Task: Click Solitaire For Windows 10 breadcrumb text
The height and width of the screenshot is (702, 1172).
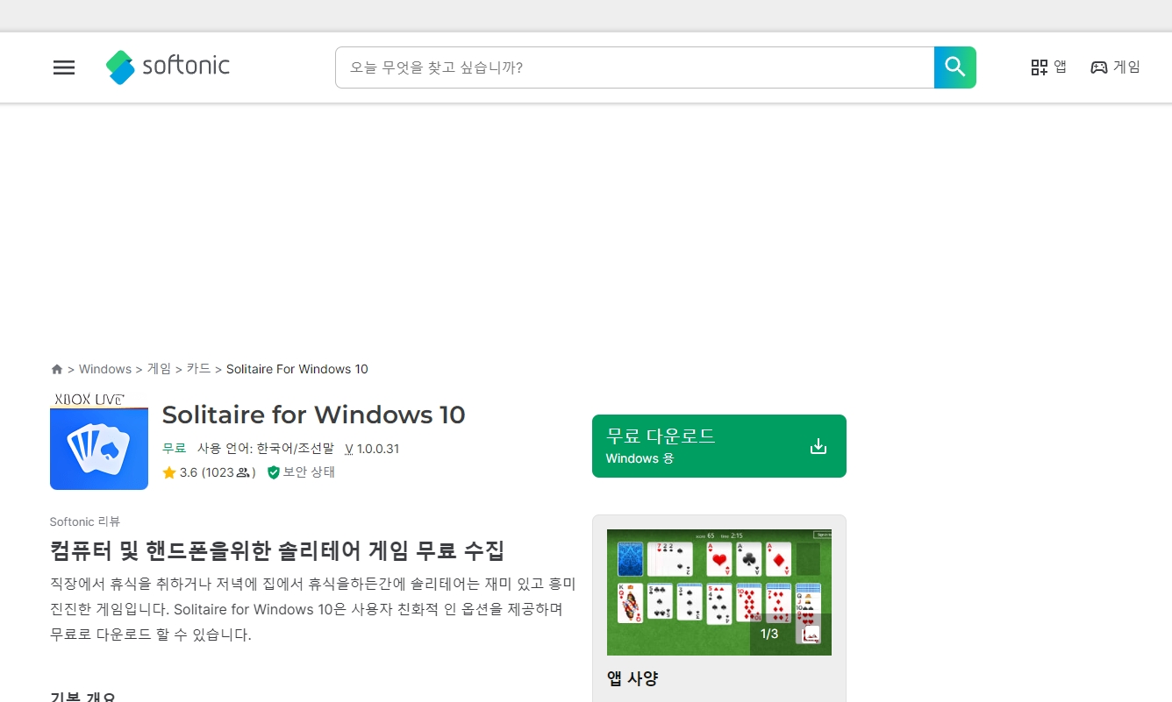Action: (297, 369)
